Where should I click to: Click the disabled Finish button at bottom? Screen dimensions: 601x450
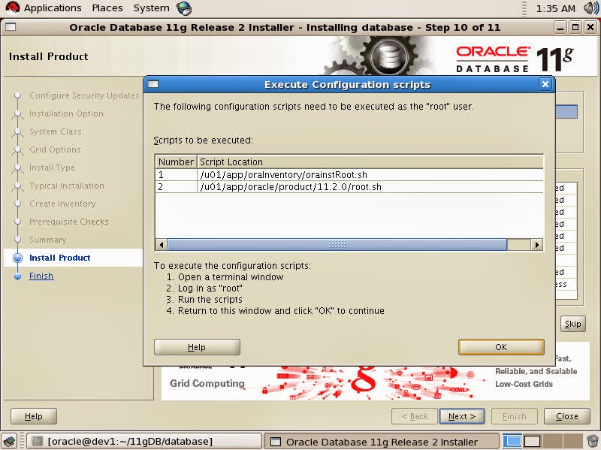[x=515, y=416]
